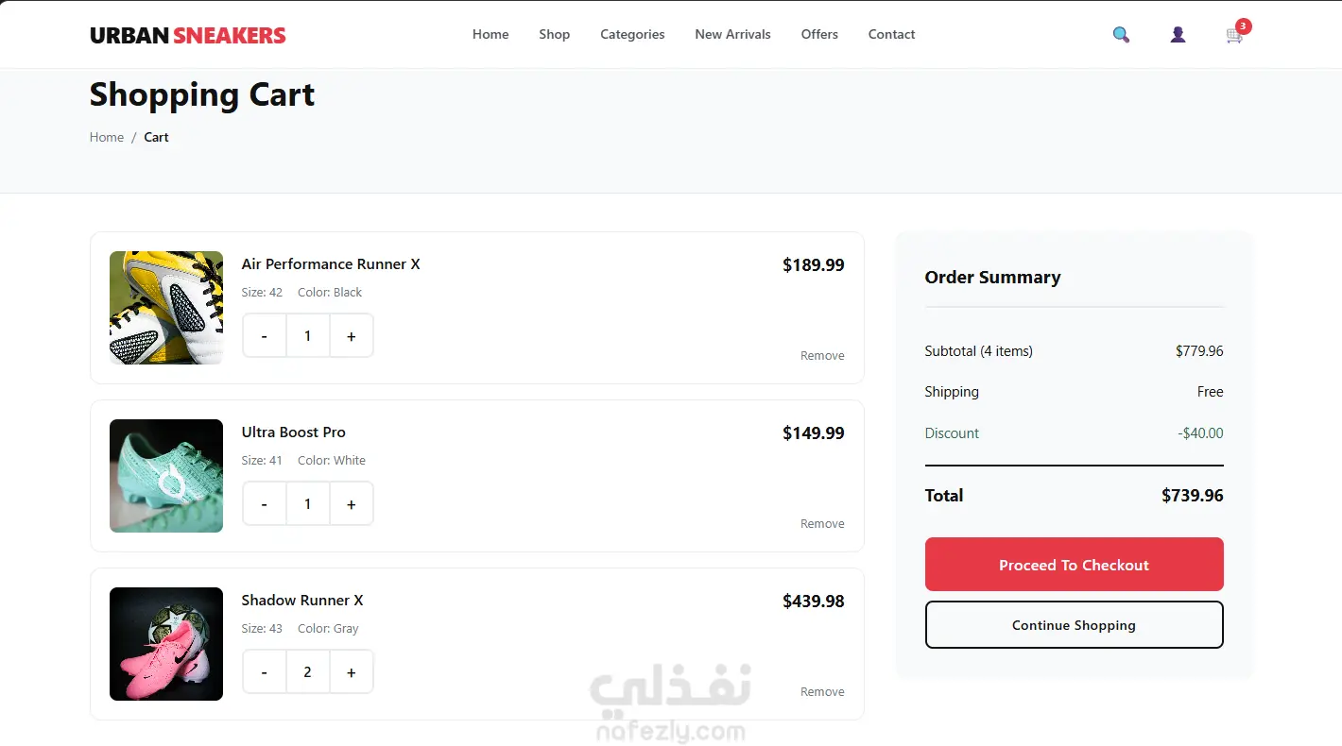1342x746 pixels.
Task: Open the Offers nav link
Action: point(819,34)
